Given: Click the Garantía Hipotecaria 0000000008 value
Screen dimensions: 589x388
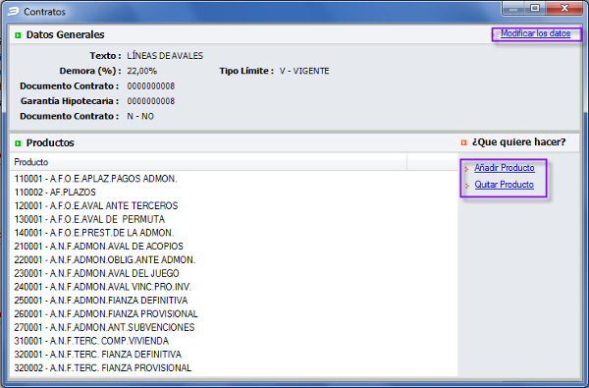Looking at the screenshot, I should 151,101.
